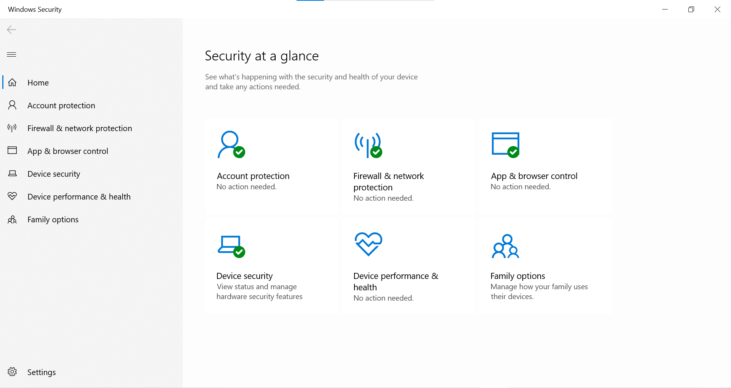This screenshot has width=731, height=388.
Task: Click the Family options tile title
Action: pos(518,276)
